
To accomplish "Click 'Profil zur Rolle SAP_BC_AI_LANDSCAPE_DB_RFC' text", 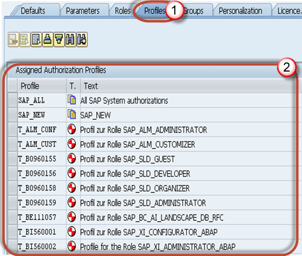I will (x=152, y=217).
